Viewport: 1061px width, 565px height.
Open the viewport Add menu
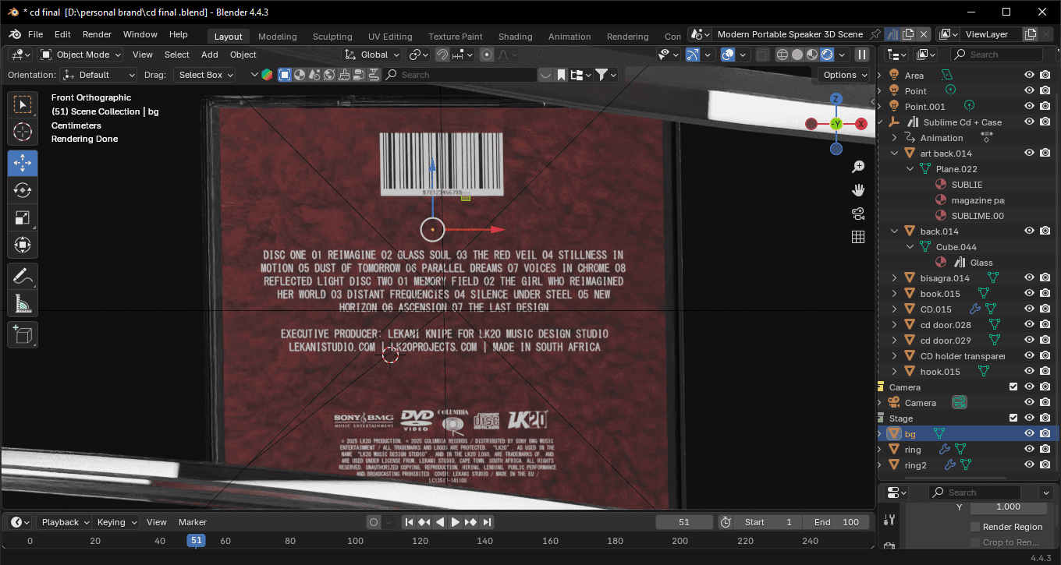(x=210, y=55)
